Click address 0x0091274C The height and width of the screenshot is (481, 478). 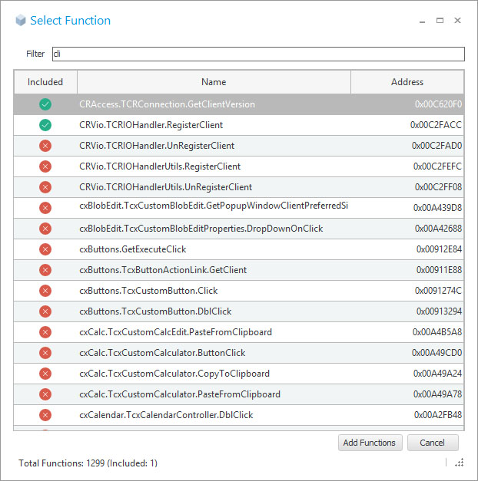click(438, 291)
